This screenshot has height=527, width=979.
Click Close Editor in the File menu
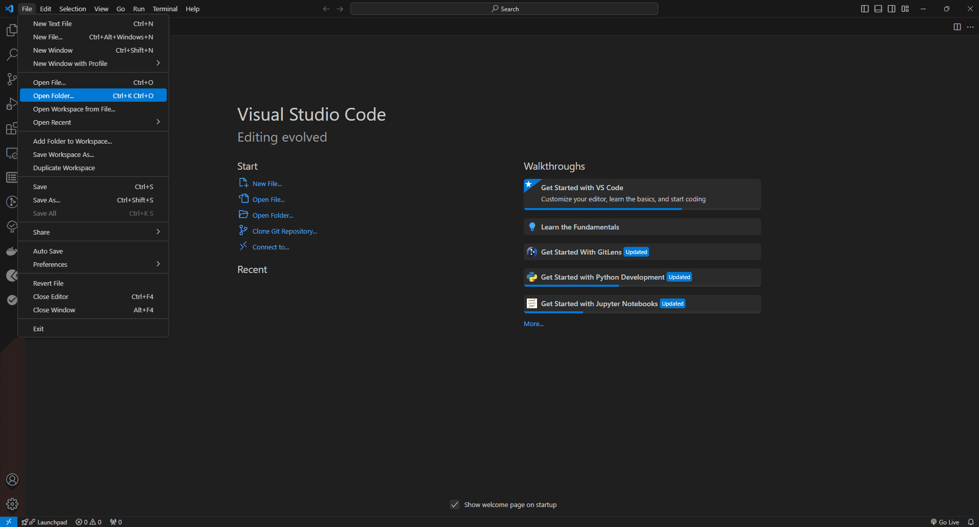tap(93, 296)
